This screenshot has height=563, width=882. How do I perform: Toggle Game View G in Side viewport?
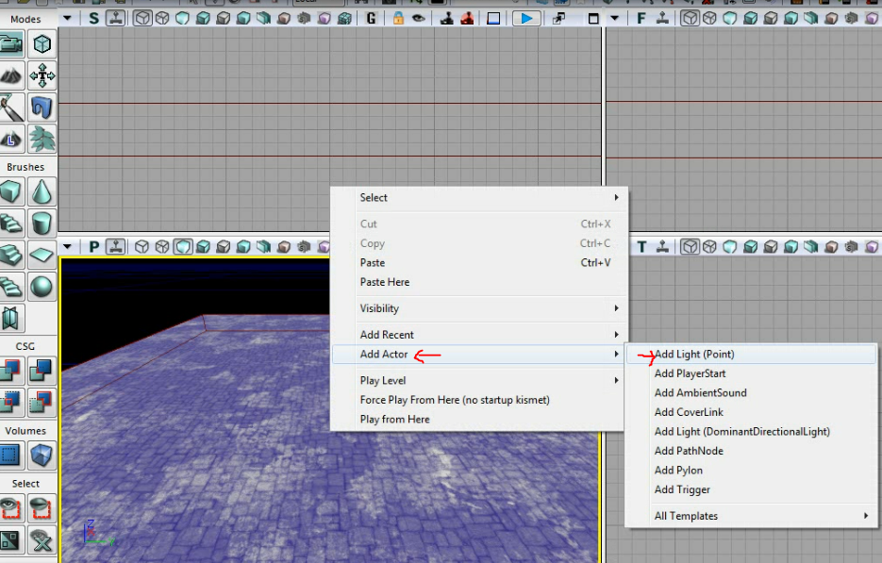pos(371,19)
